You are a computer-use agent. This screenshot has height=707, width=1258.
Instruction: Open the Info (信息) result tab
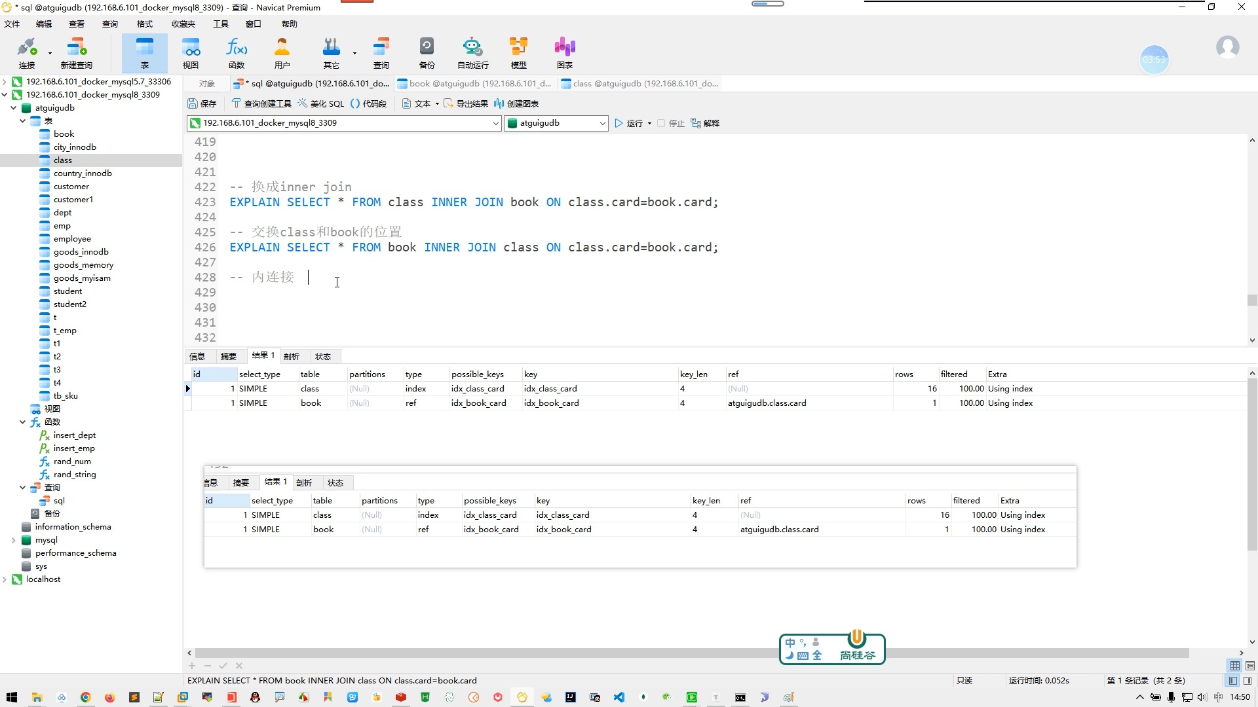pos(197,357)
